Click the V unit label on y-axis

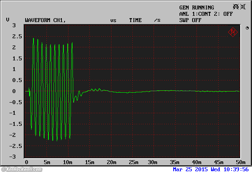click(x=7, y=20)
